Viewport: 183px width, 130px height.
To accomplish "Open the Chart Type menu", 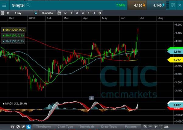I will tap(65, 127).
